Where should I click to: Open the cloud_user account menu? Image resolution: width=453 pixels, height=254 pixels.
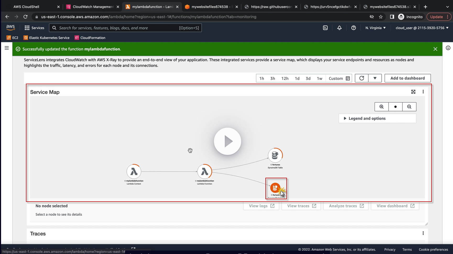click(422, 28)
